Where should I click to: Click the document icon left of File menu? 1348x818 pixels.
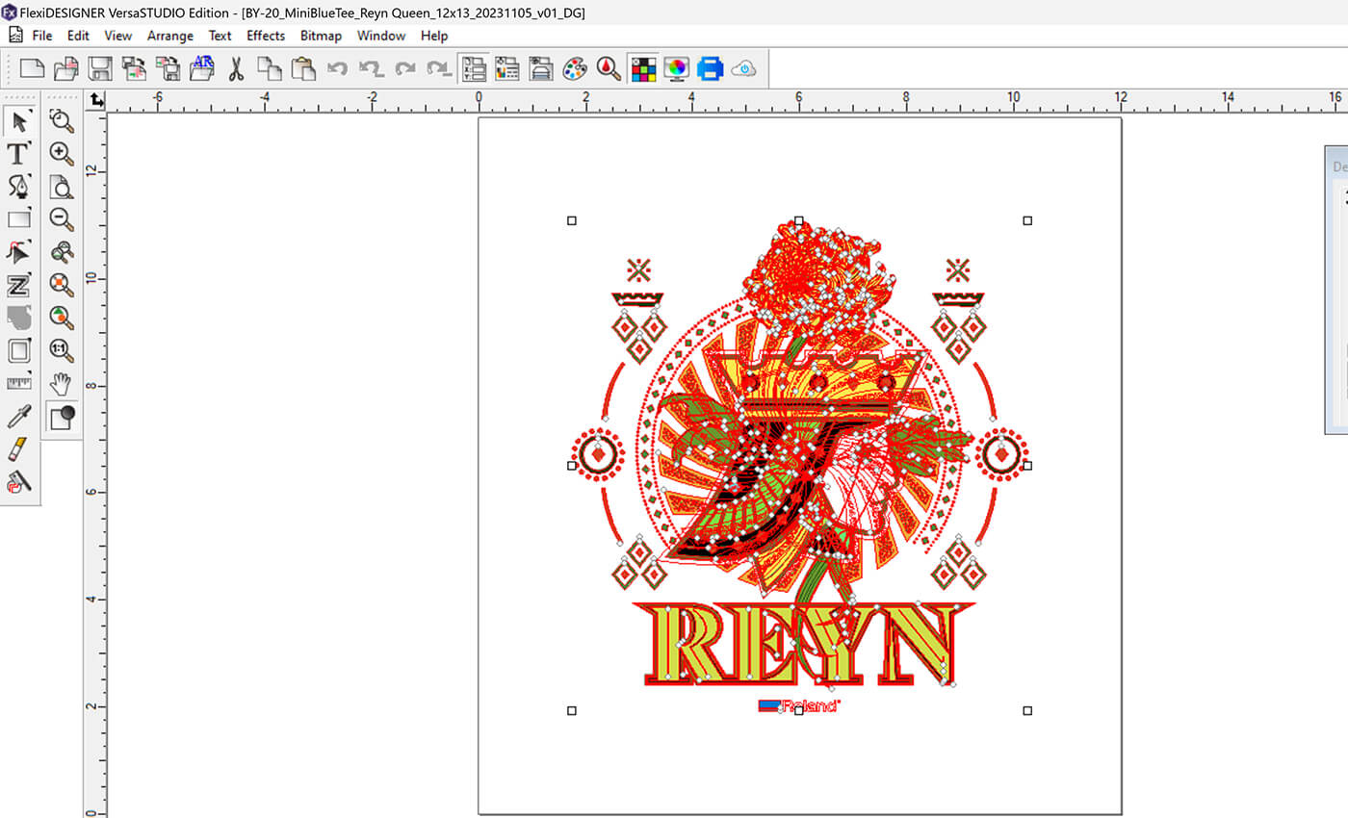(x=14, y=35)
